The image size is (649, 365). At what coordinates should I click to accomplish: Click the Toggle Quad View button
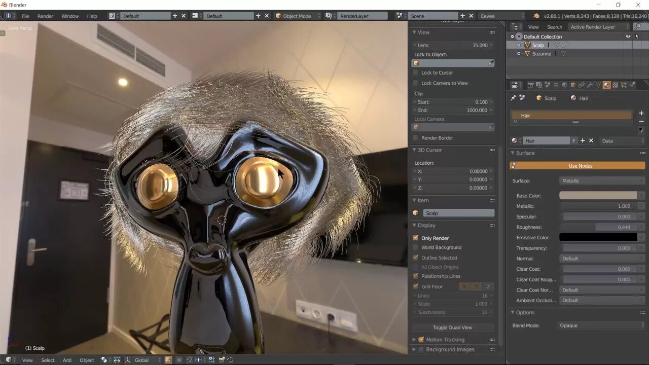(x=452, y=327)
